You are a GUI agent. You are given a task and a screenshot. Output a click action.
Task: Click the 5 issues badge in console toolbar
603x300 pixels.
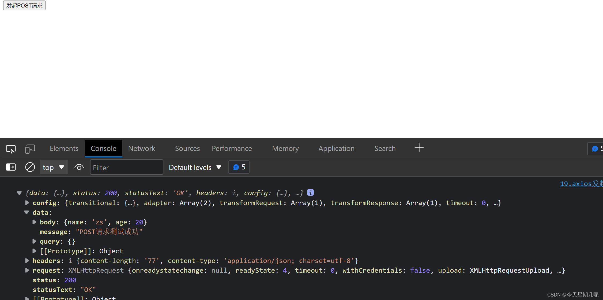(239, 167)
